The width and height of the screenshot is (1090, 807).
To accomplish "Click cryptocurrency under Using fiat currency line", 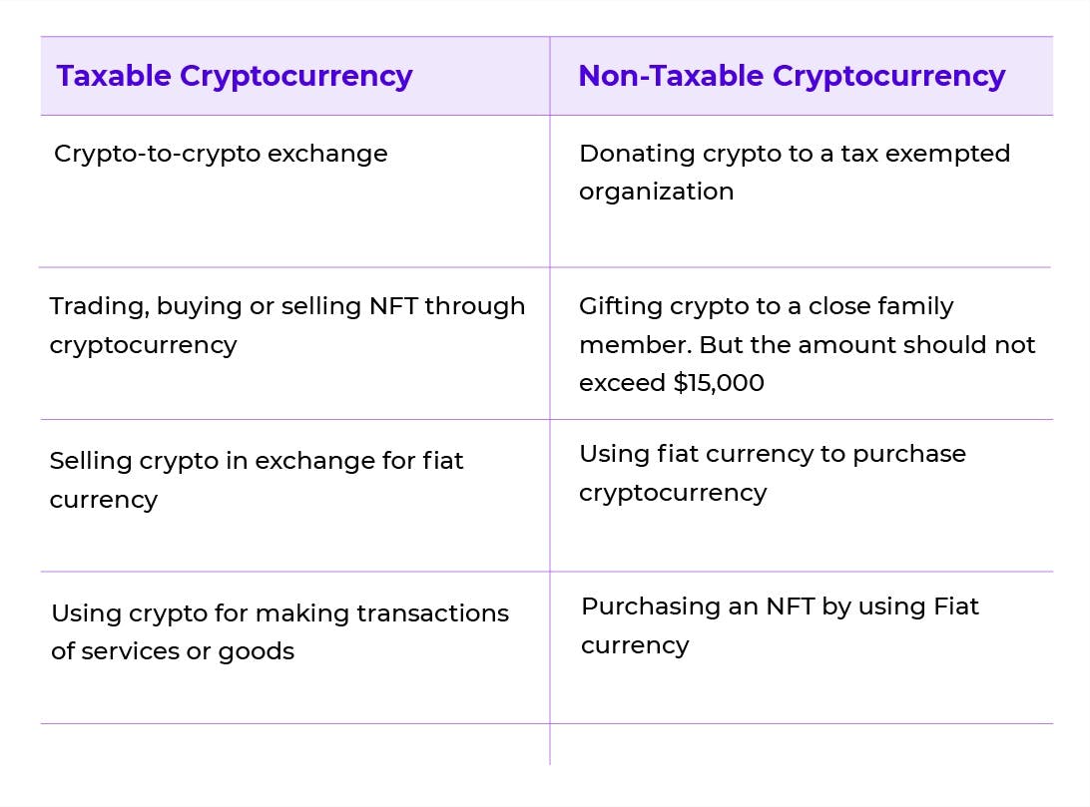I will (x=673, y=493).
